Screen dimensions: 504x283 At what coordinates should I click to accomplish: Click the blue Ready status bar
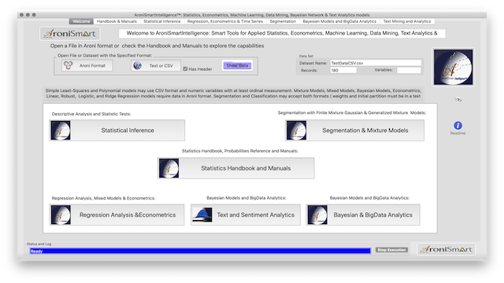pyautogui.click(x=200, y=251)
